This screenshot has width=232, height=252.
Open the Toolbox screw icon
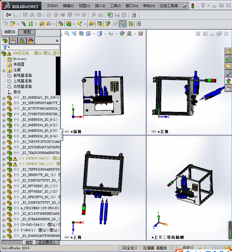coord(9,15)
